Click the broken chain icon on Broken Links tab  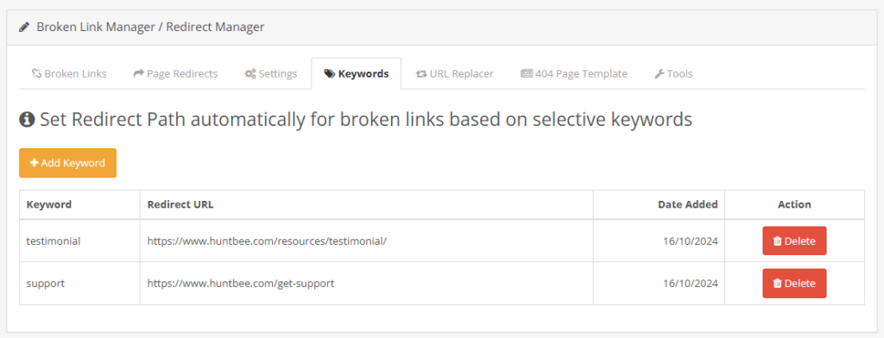(x=36, y=73)
